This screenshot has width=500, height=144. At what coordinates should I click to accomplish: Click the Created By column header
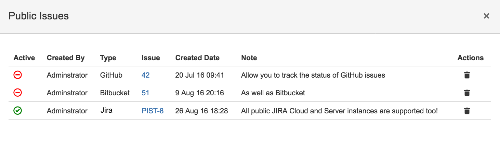pos(66,58)
